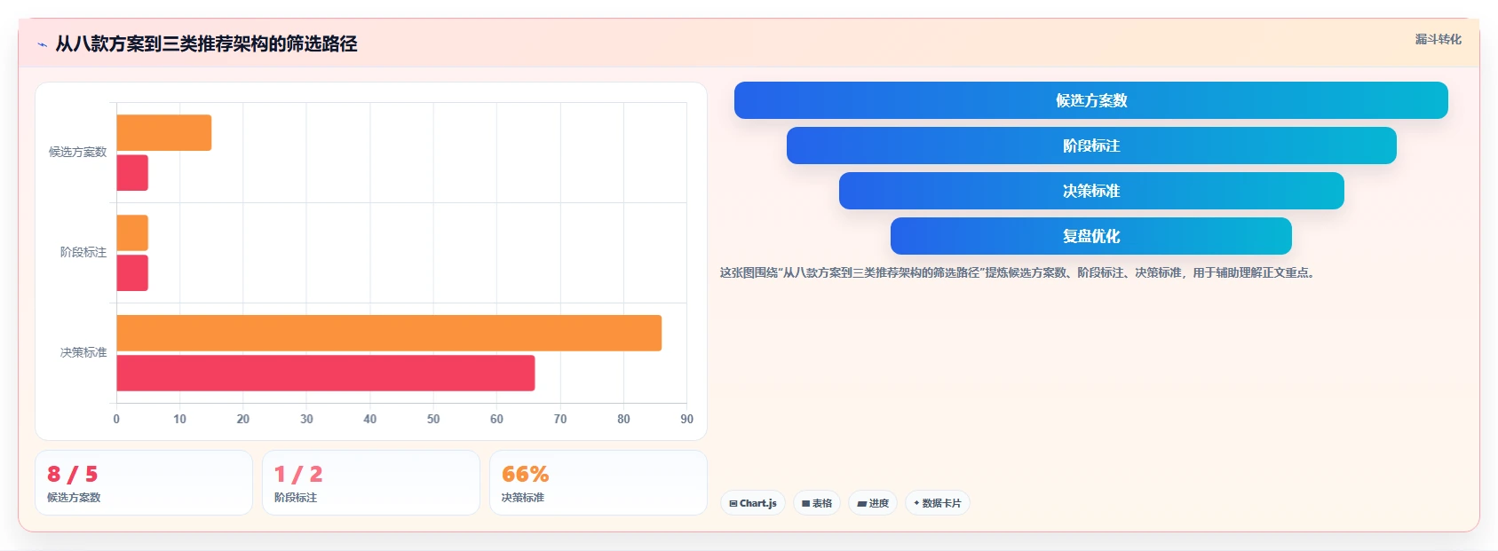
Task: Click the x-axis value 0
Action: coord(116,419)
